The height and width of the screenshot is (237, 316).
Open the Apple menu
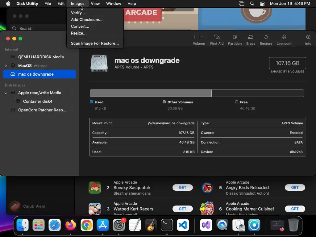[x=8, y=4]
